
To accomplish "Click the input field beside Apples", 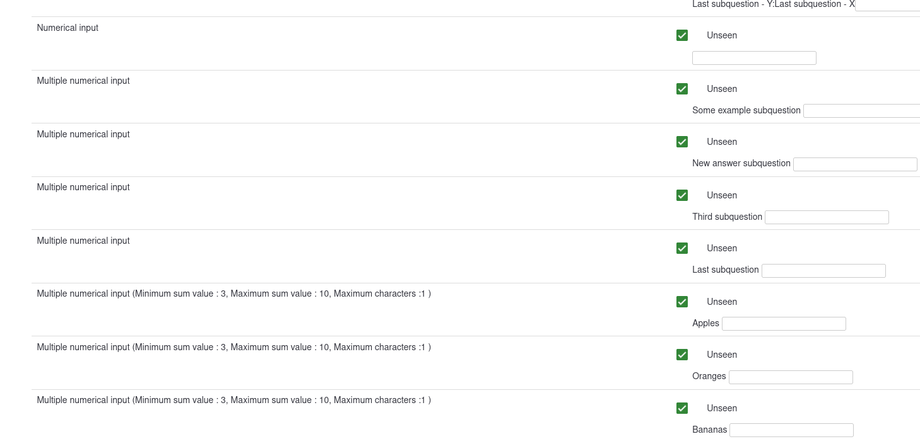I will tap(784, 324).
